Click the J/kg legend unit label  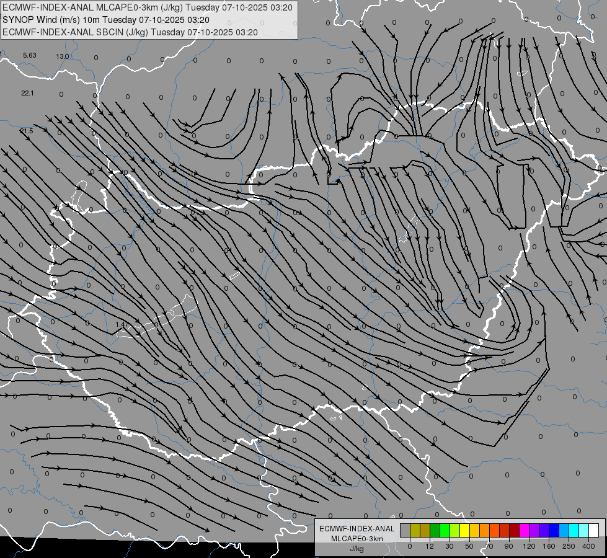(x=357, y=549)
